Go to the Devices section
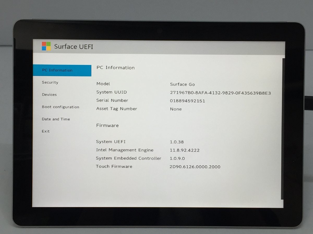313x234 pixels. 49,95
